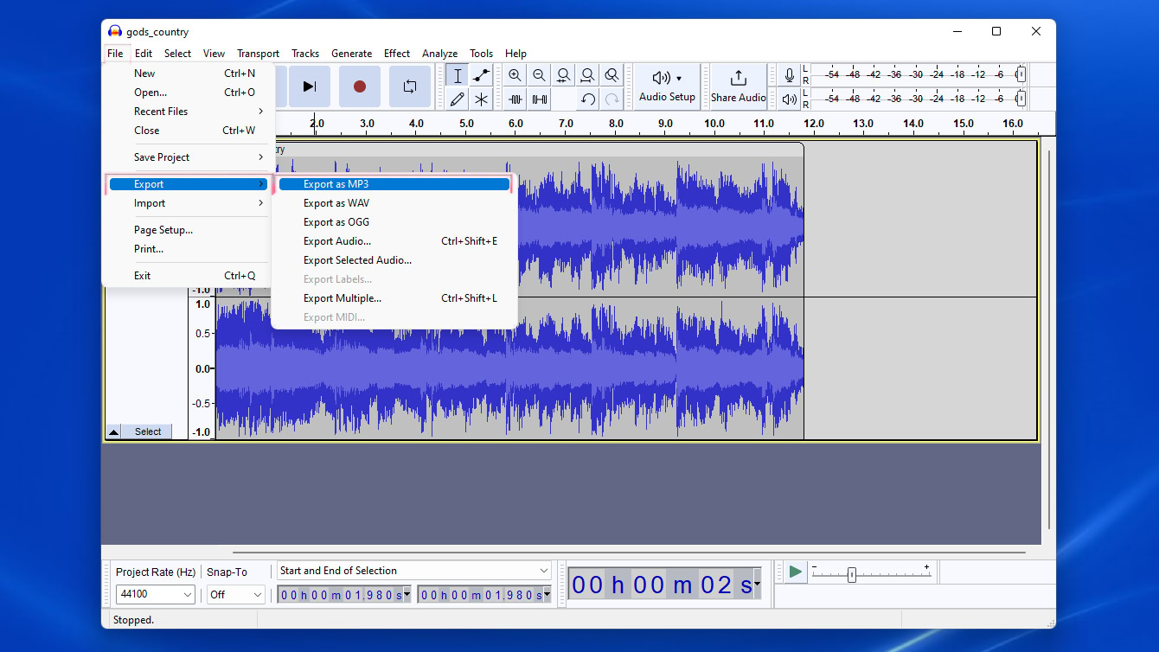Click the Skip to End button
This screenshot has height=652, width=1159.
click(309, 86)
